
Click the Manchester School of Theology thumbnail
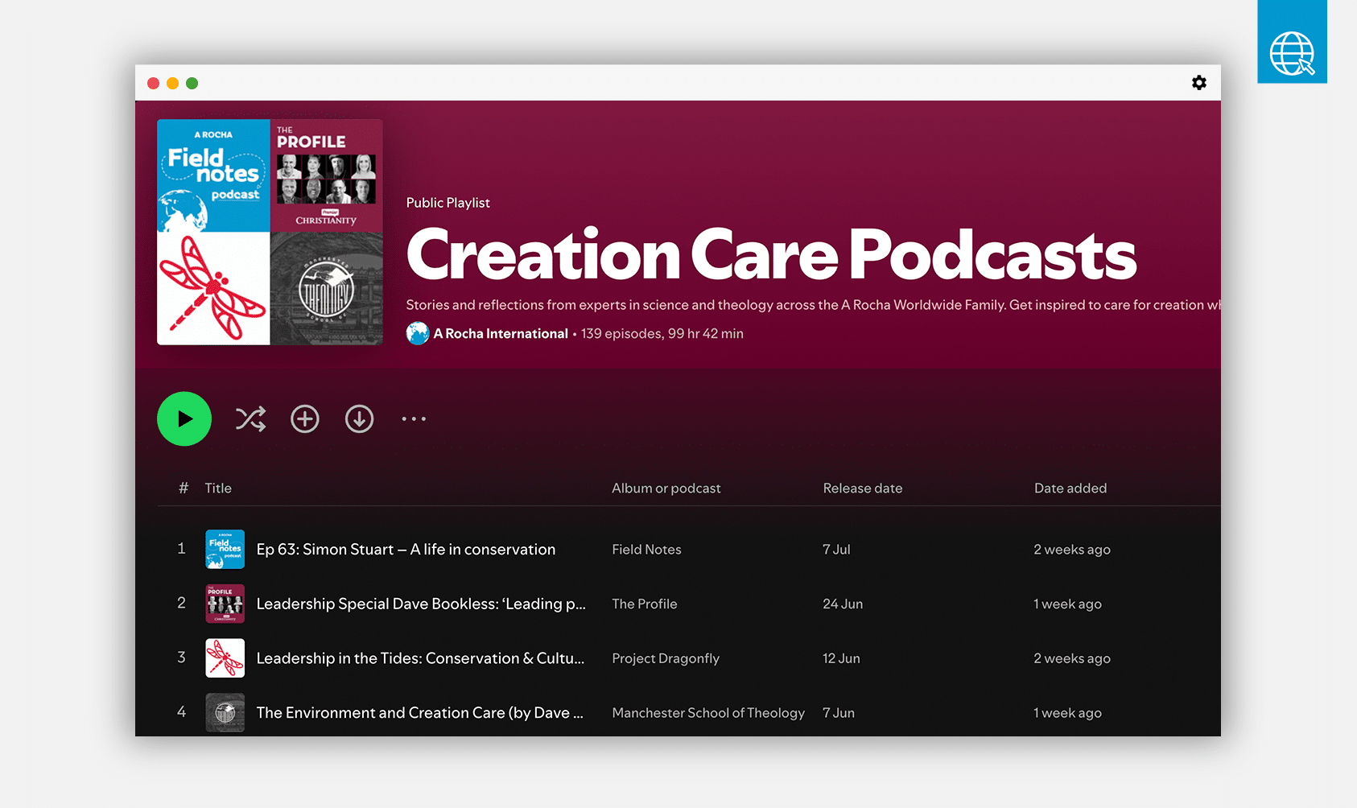tap(225, 712)
